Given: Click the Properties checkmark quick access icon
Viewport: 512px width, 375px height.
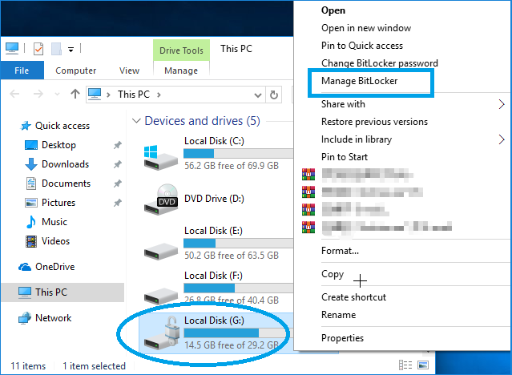Looking at the screenshot, I should (x=38, y=49).
